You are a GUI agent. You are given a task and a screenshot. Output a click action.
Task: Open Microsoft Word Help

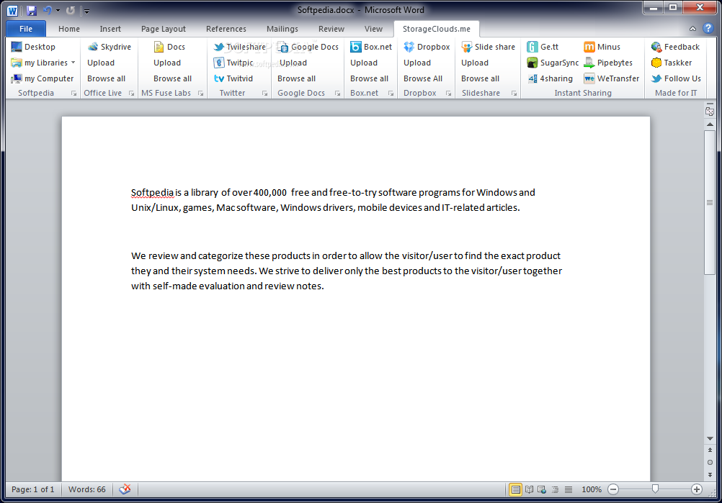point(708,29)
